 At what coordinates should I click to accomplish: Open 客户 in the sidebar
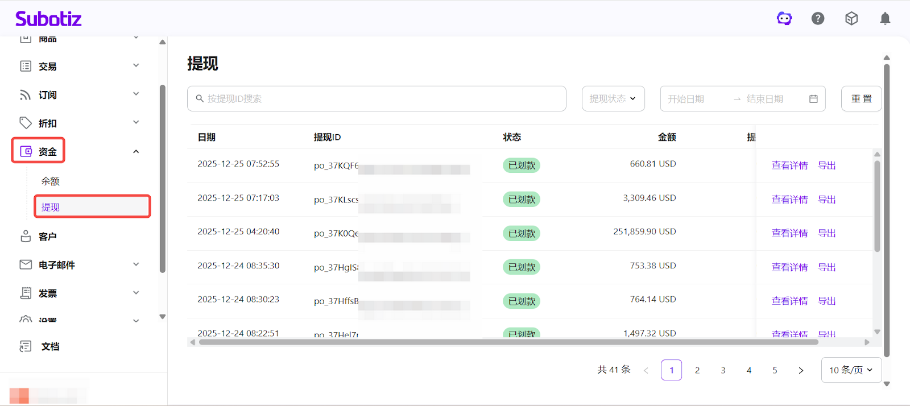click(x=48, y=237)
